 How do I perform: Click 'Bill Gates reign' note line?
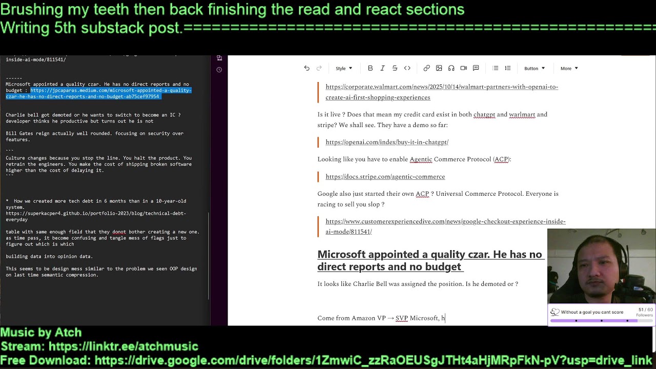pyautogui.click(x=94, y=136)
